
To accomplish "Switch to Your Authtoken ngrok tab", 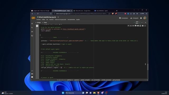I will (102, 11).
